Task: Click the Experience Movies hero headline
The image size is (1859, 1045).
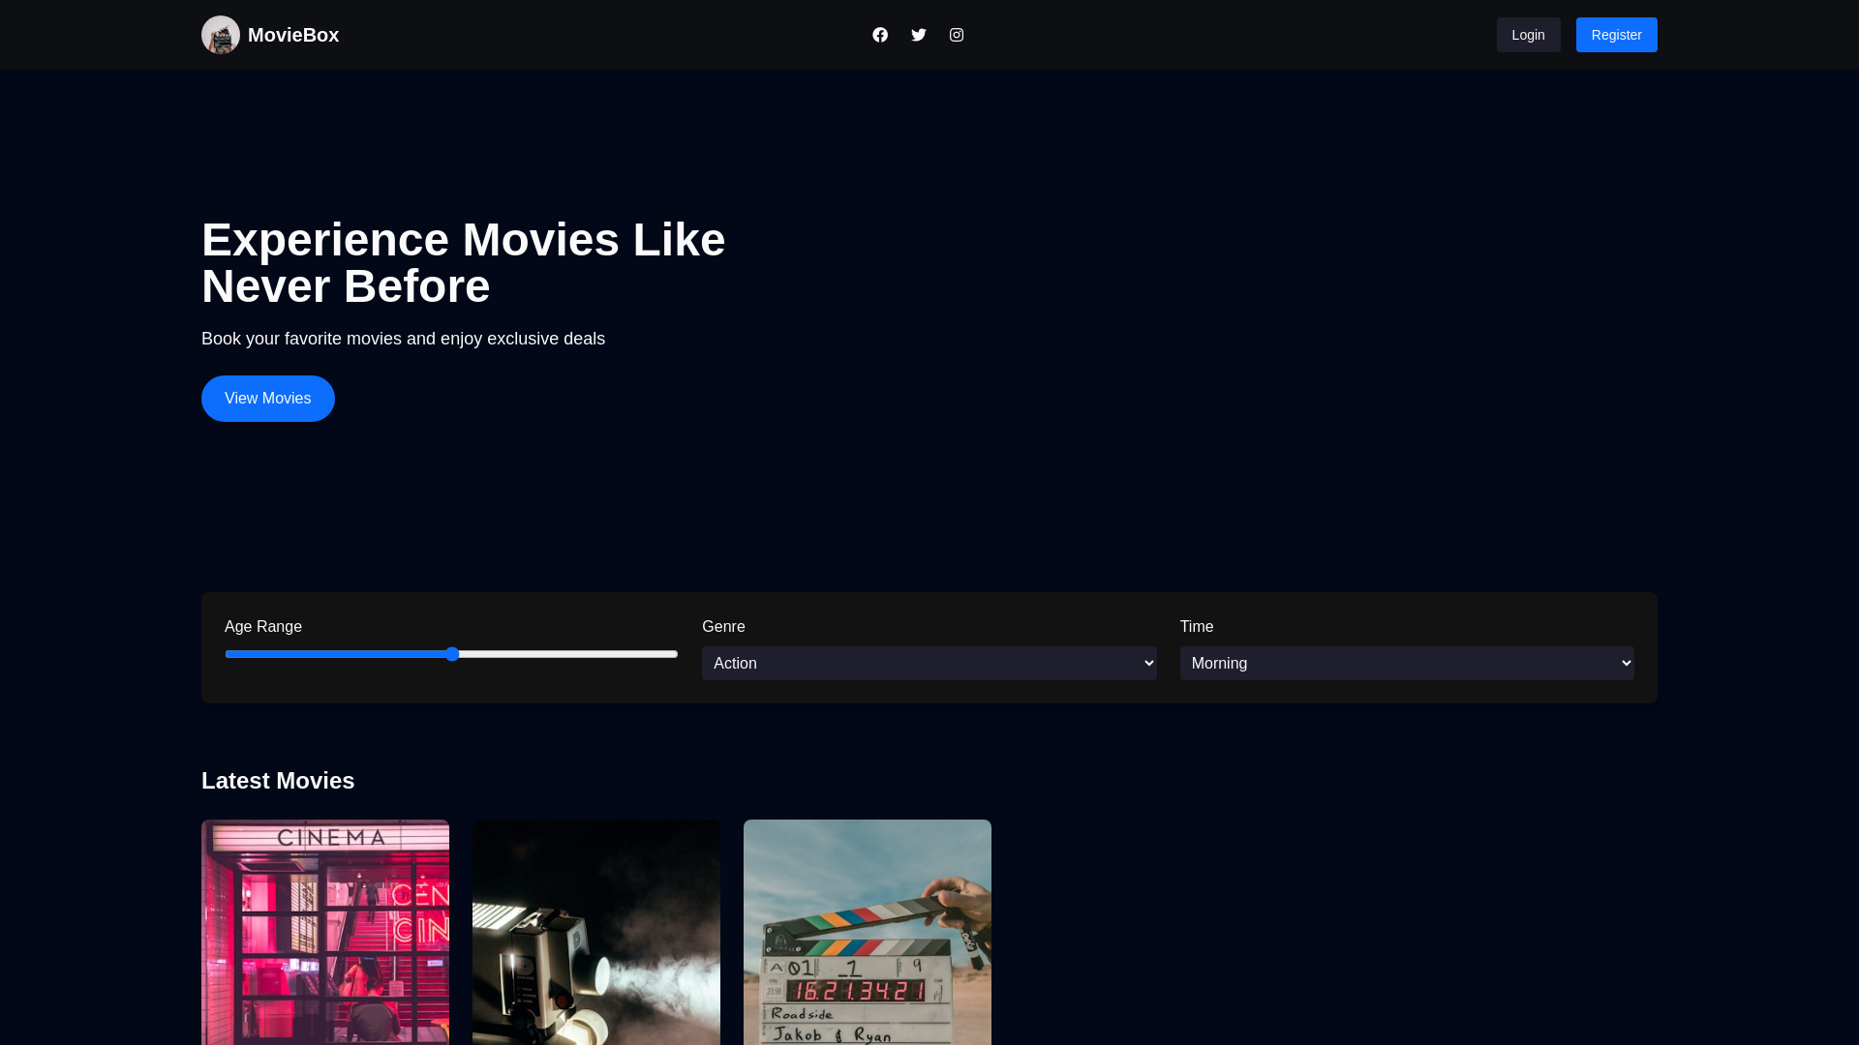Action: point(463,263)
